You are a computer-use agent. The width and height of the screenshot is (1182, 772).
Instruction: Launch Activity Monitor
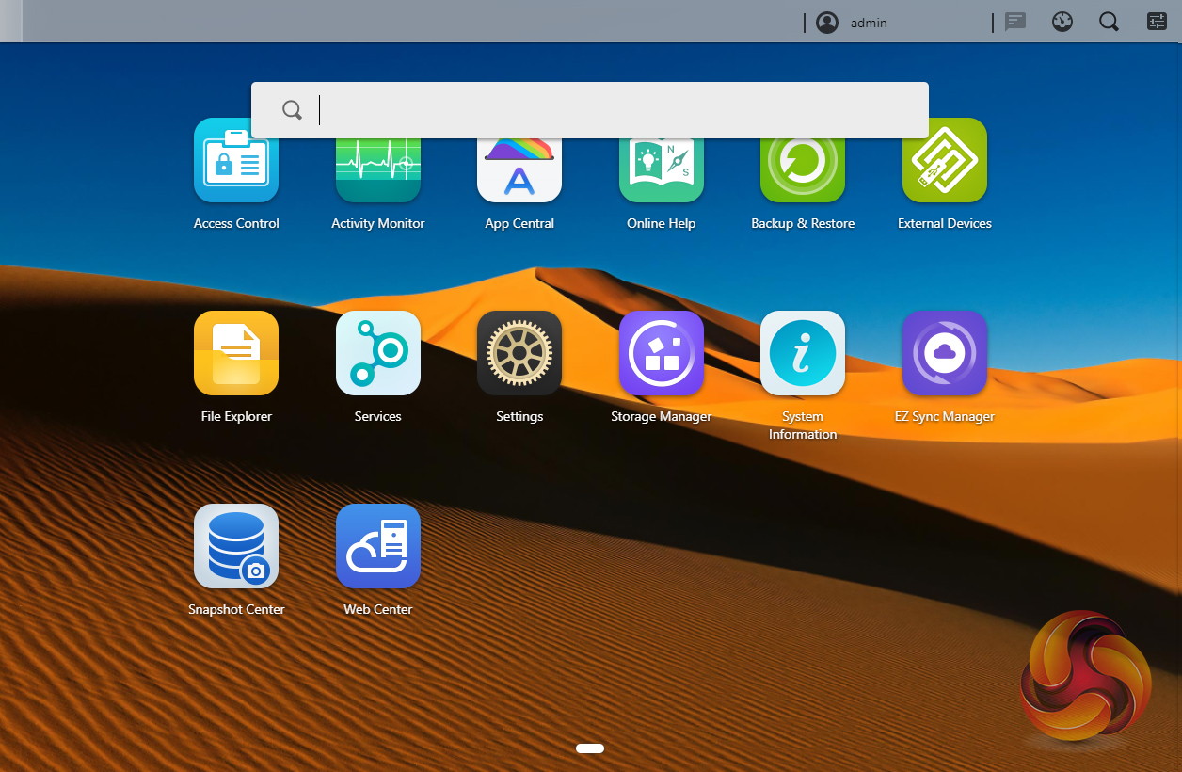[378, 169]
